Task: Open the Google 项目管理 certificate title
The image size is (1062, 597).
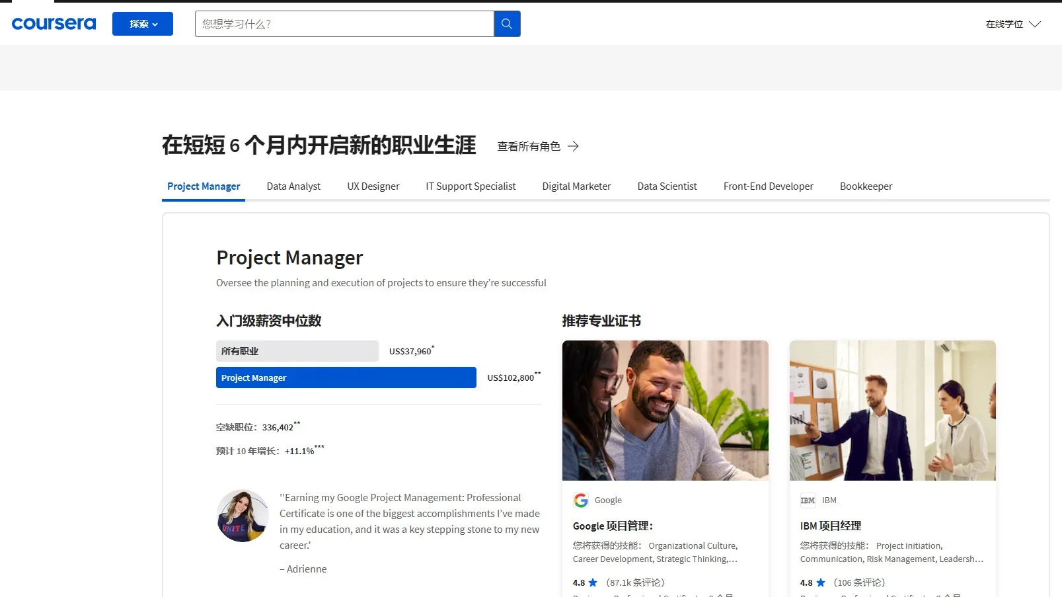Action: point(613,526)
